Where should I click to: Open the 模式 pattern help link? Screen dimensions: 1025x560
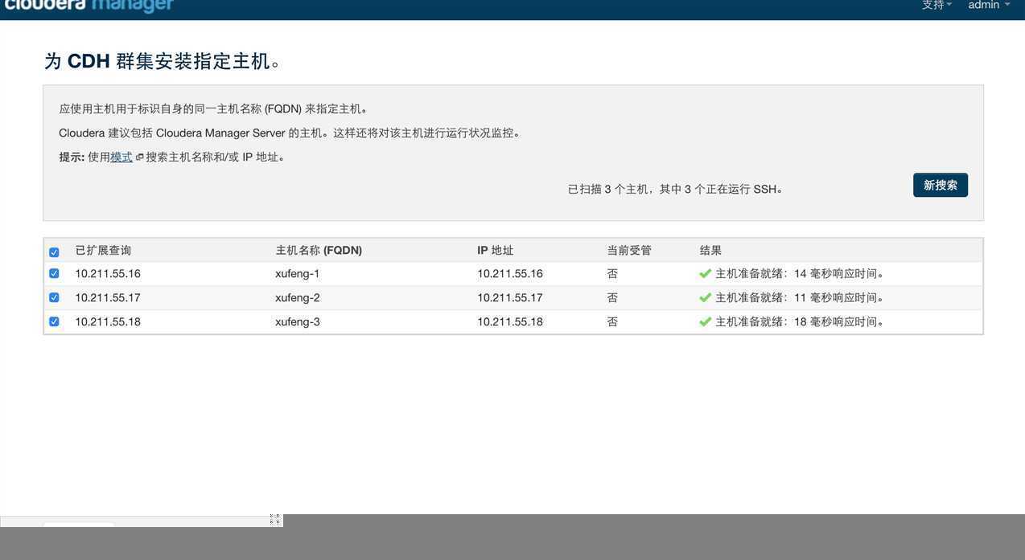coord(121,157)
